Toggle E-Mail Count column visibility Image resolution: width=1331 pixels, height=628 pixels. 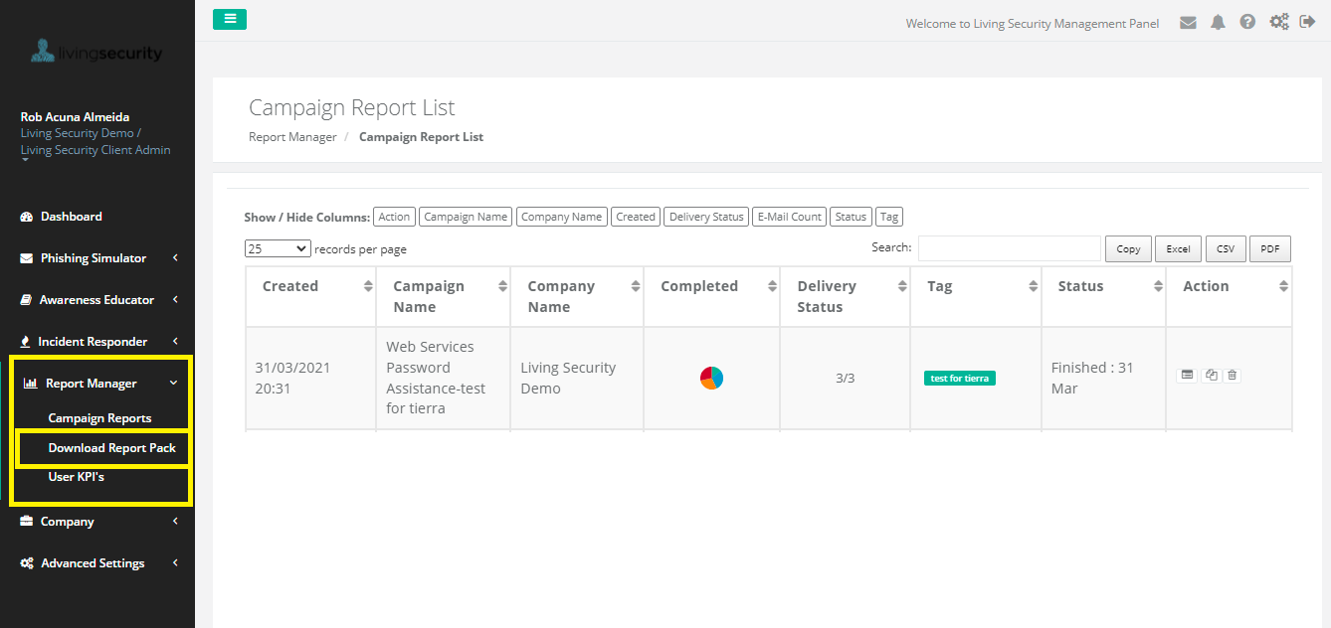(790, 217)
